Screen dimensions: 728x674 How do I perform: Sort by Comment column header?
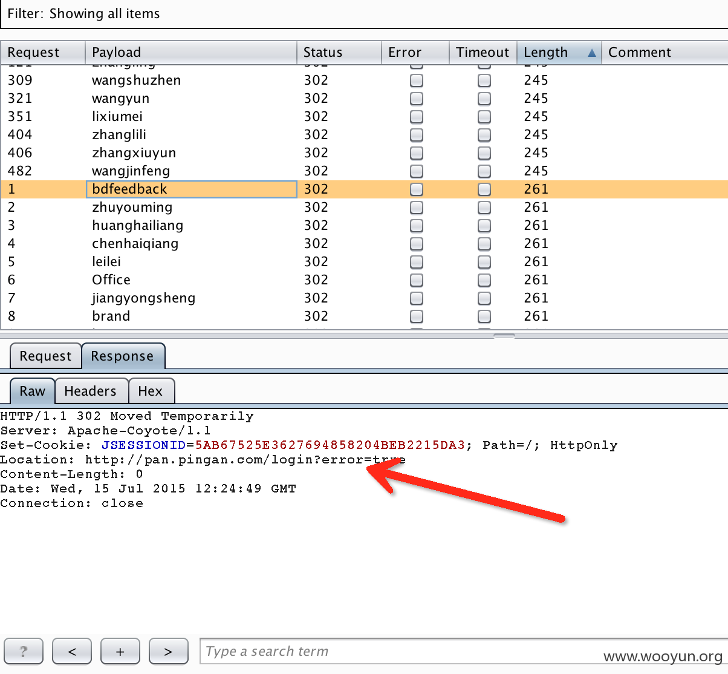(x=665, y=53)
